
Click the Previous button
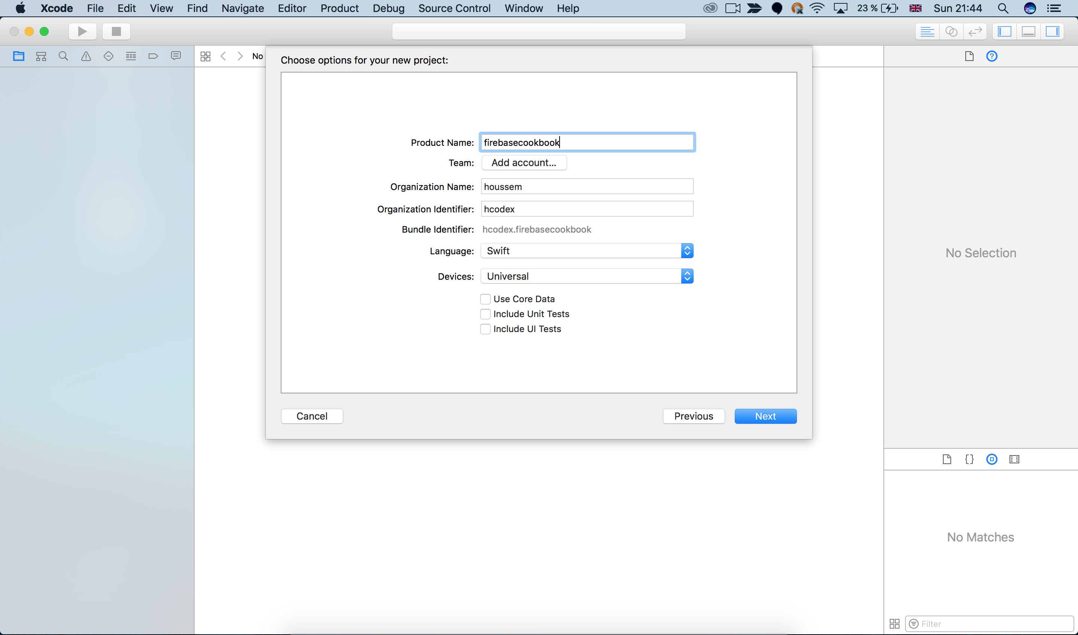(693, 416)
